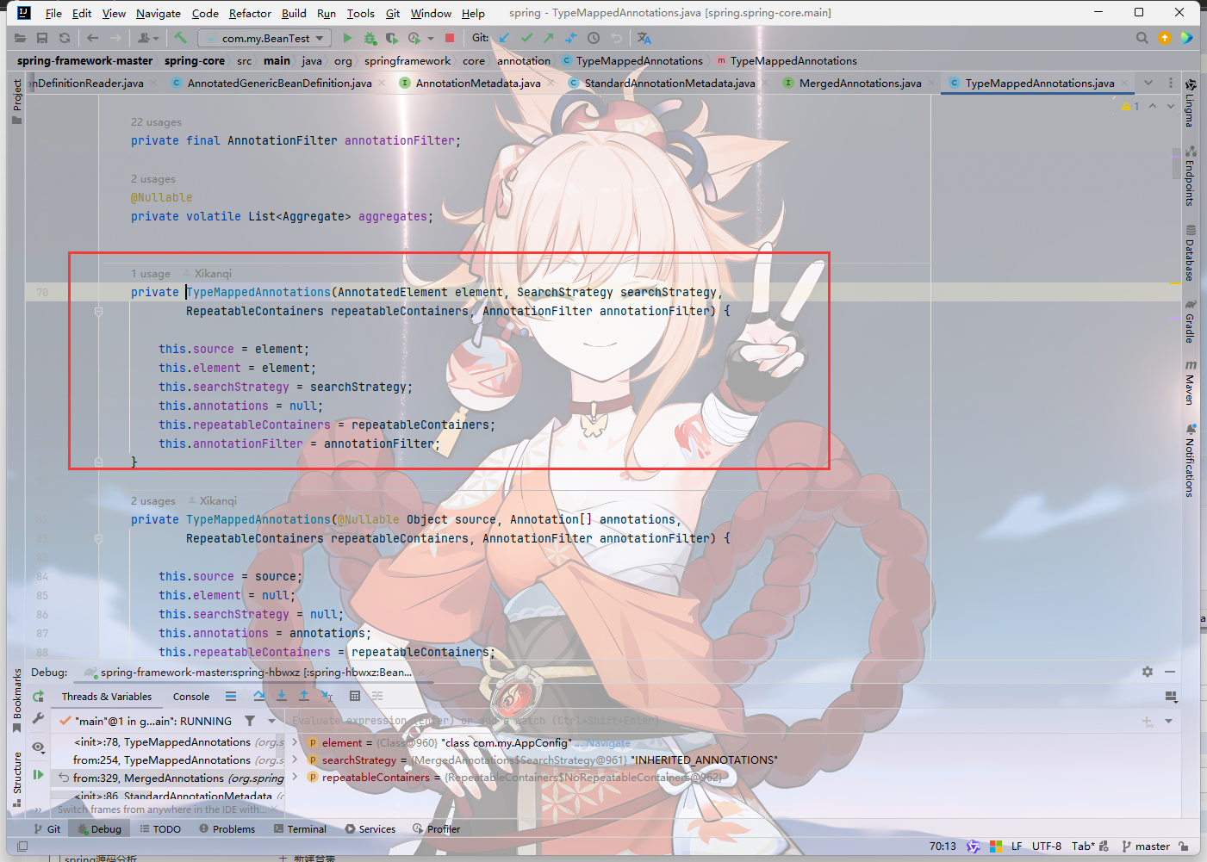
Task: Open the Profile run options dropdown arrow
Action: 431,38
